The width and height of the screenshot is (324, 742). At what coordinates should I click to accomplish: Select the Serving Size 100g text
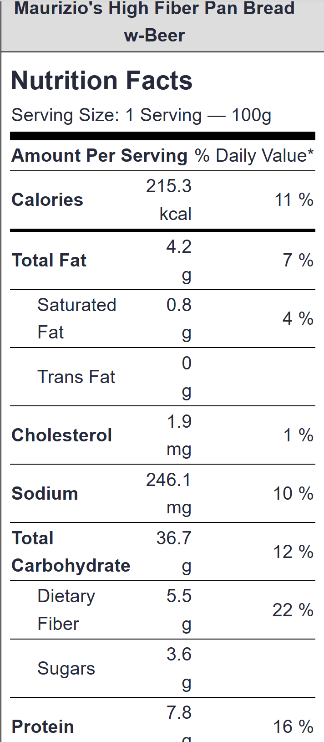pos(141,115)
